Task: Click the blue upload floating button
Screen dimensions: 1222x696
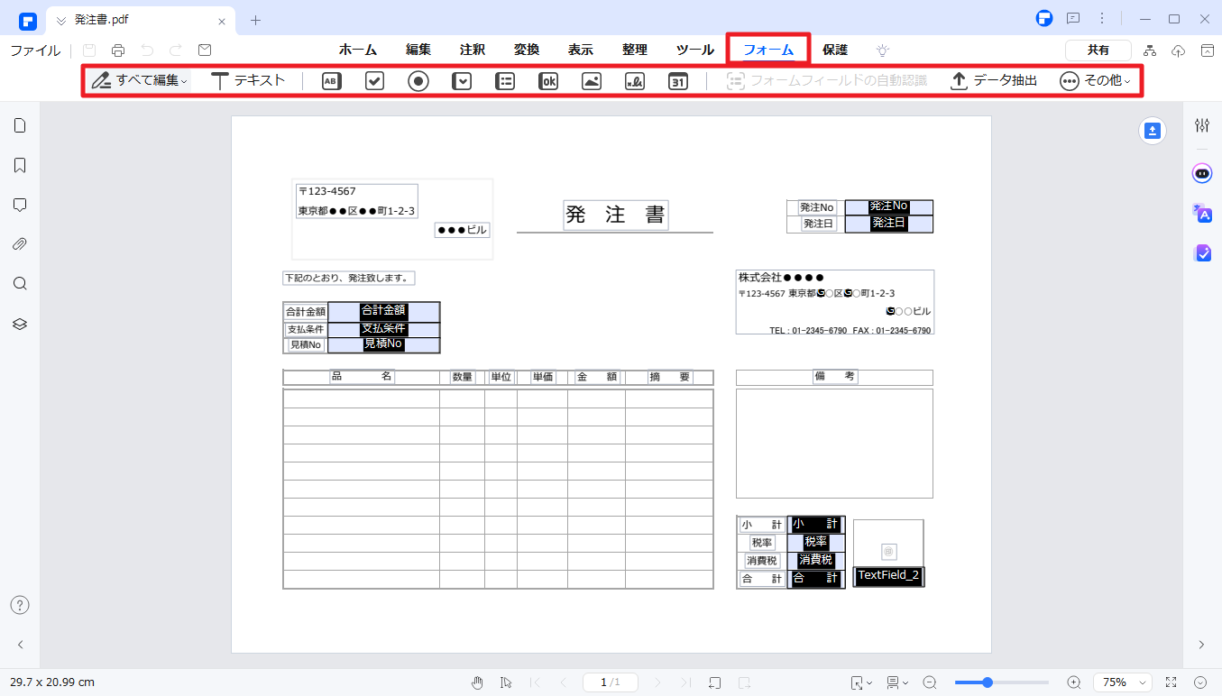Action: click(x=1153, y=131)
